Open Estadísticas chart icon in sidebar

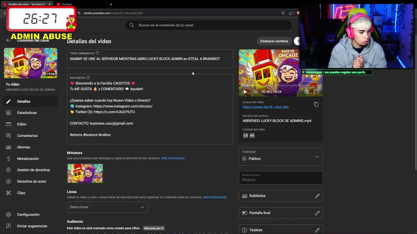[8, 113]
